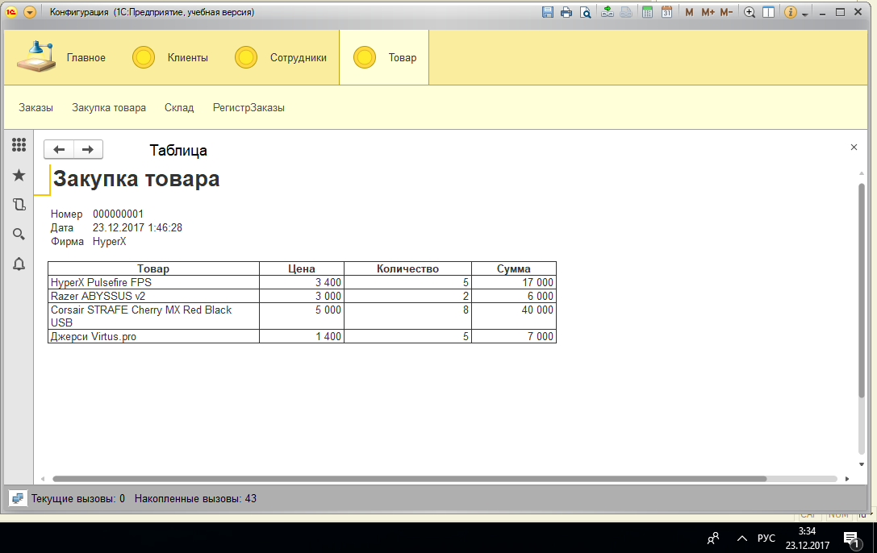
Task: Open the main menu round dropdown button
Action: (x=30, y=12)
